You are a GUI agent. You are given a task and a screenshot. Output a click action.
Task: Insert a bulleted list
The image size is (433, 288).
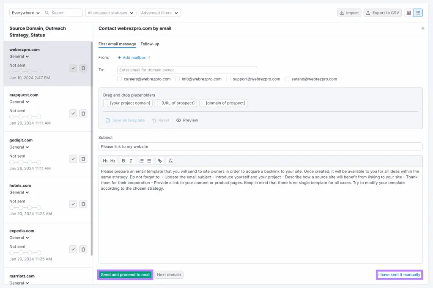[149, 161]
